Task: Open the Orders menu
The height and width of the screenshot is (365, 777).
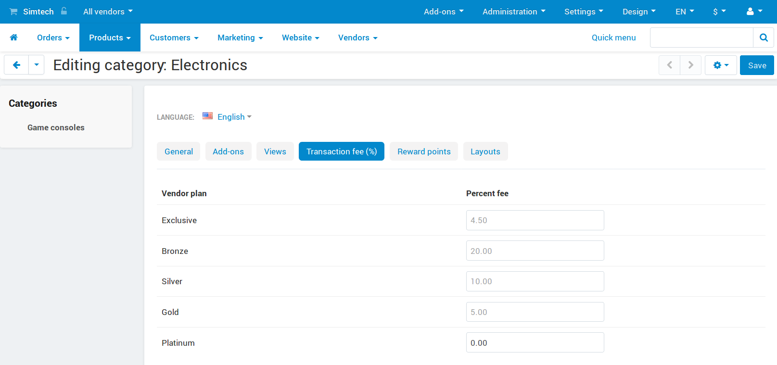Action: tap(53, 38)
